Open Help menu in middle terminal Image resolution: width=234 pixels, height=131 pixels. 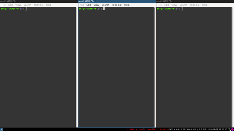[x=127, y=5]
